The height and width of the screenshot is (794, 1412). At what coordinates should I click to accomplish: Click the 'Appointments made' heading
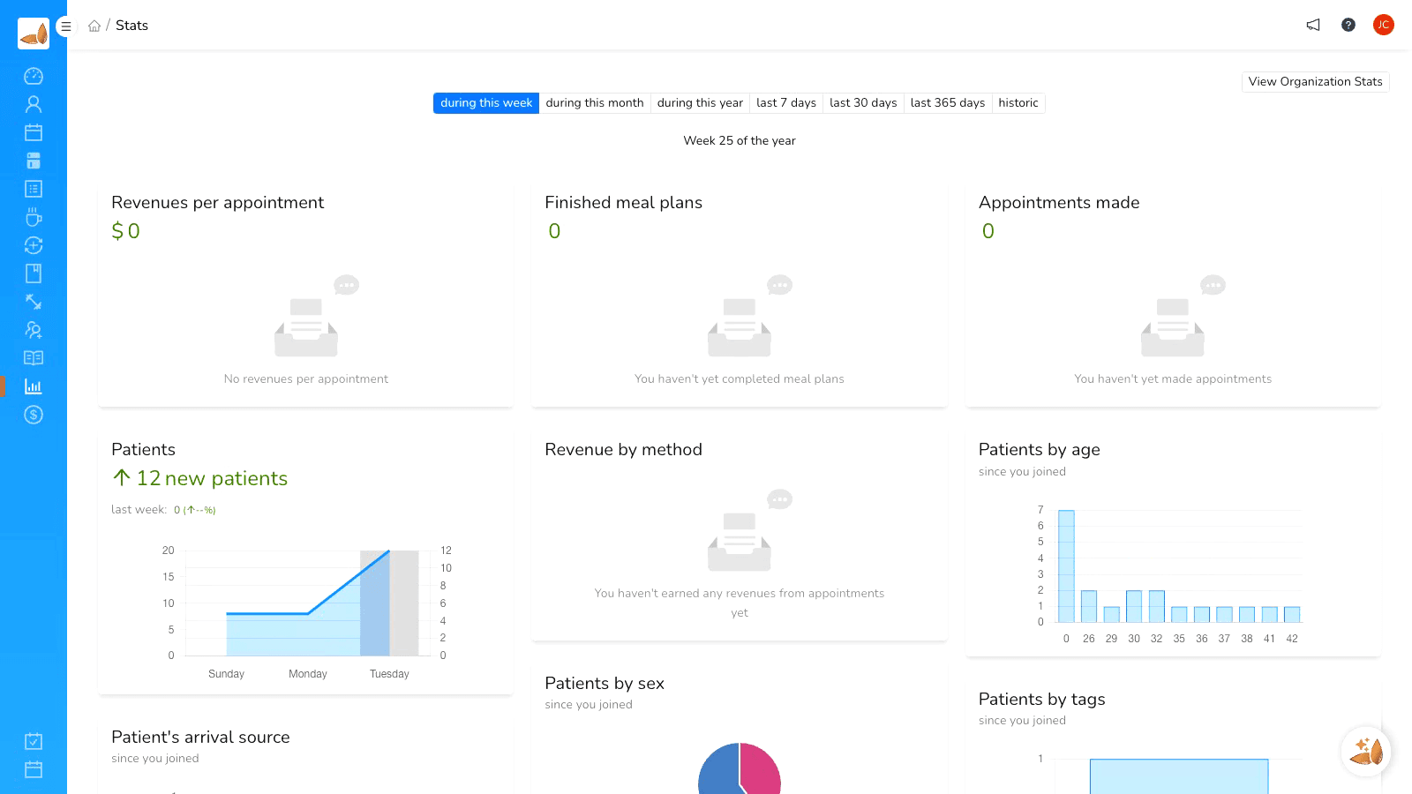coord(1059,203)
